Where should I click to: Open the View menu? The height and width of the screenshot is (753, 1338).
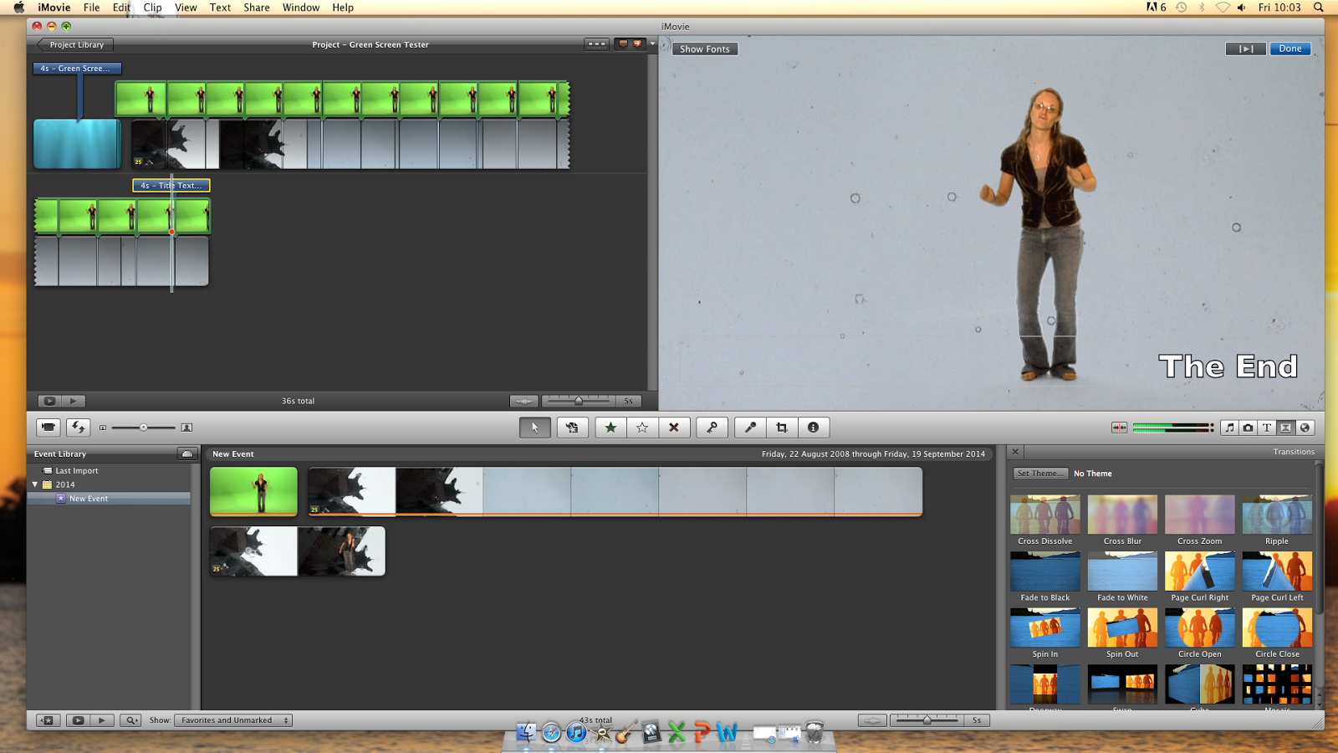pyautogui.click(x=186, y=8)
